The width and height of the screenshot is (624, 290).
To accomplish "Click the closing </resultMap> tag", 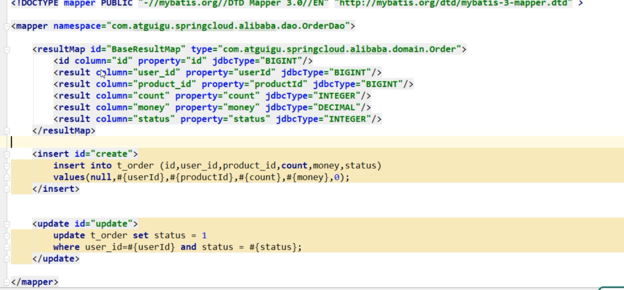I will (x=64, y=131).
